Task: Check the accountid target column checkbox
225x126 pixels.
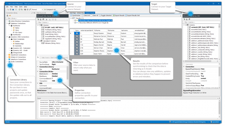Action: [x=188, y=29]
